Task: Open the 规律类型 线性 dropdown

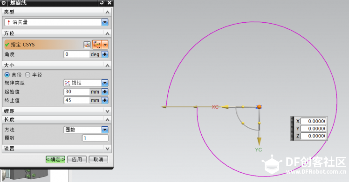Action: 105,83
